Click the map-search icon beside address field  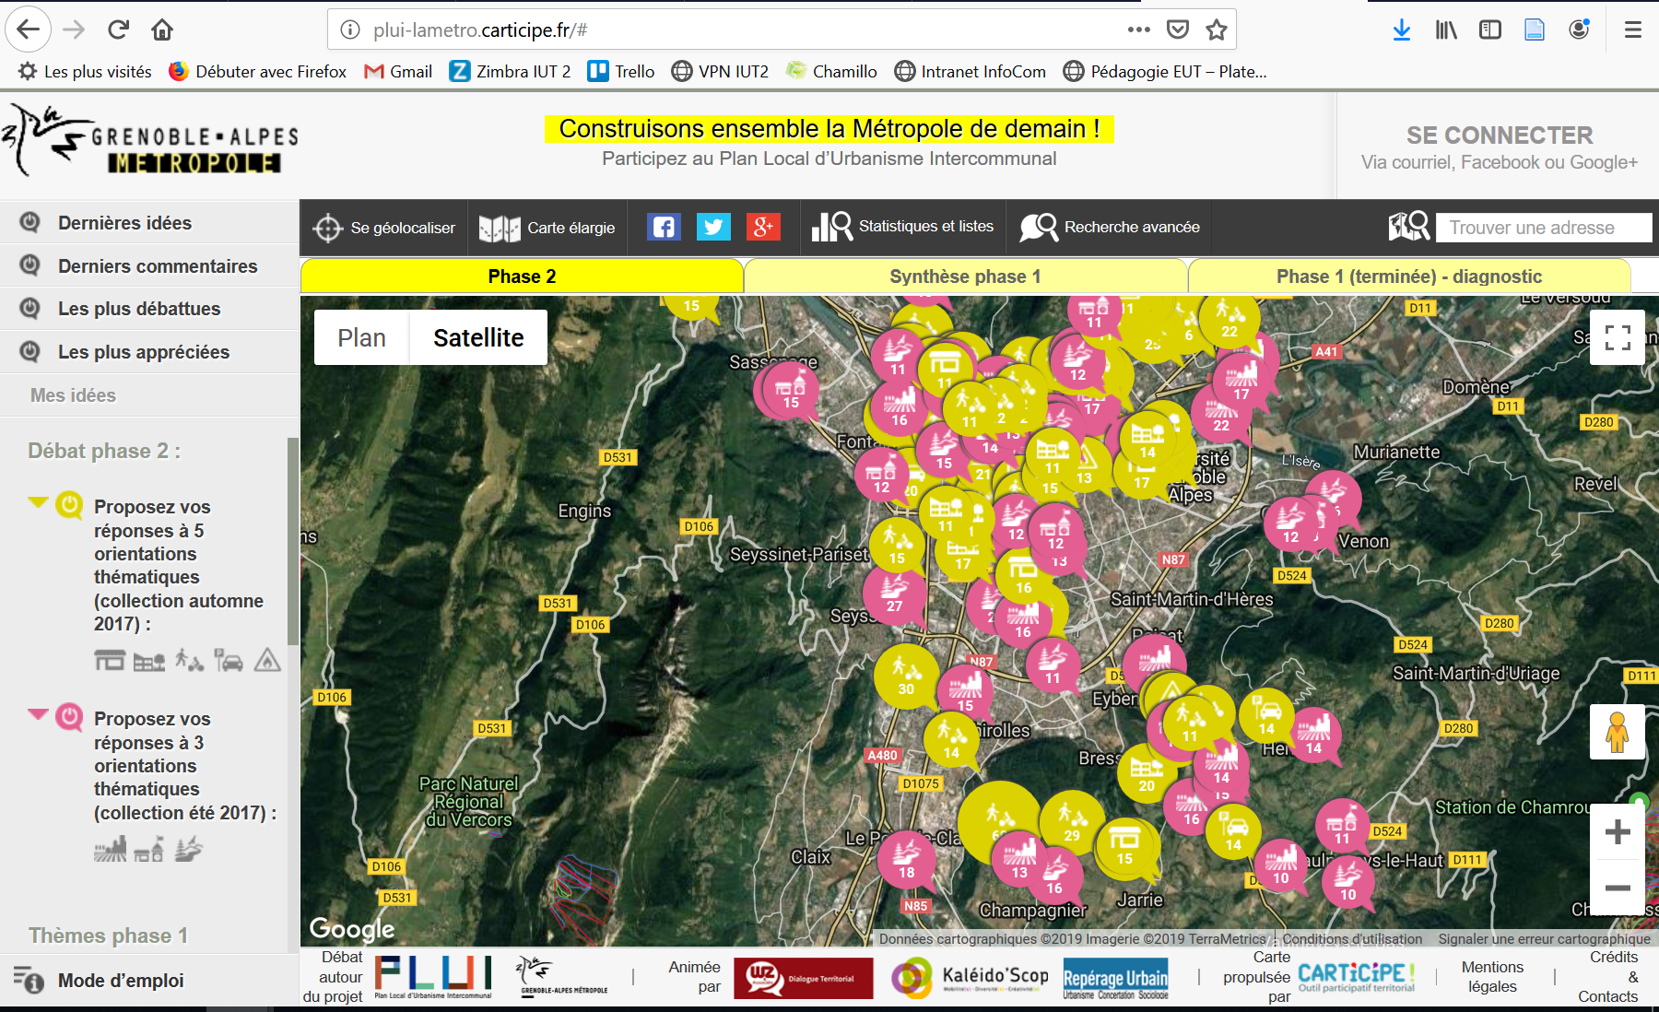tap(1408, 226)
